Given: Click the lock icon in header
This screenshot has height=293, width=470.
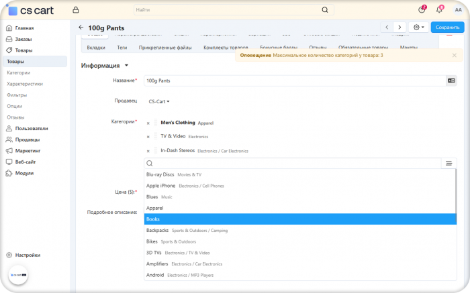Looking at the screenshot, I should point(76,10).
